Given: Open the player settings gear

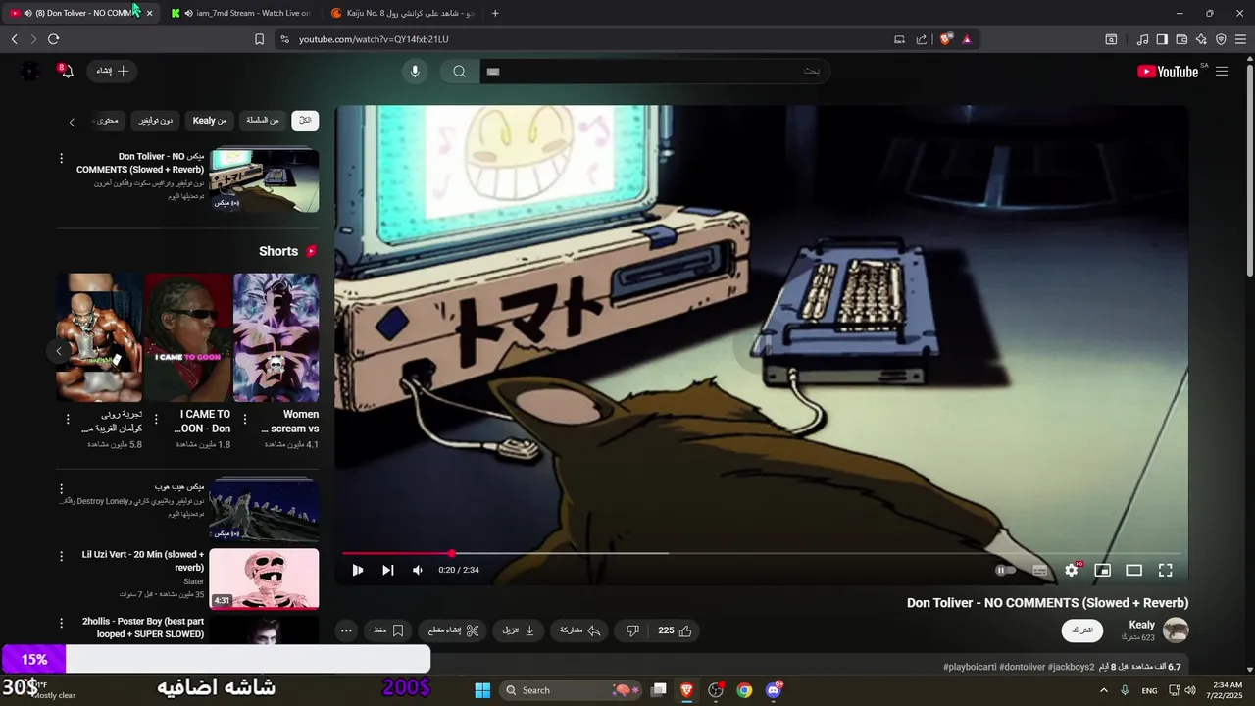Looking at the screenshot, I should 1072,570.
